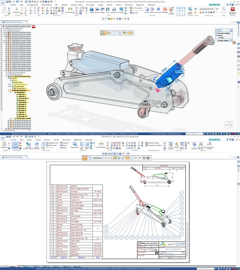Click the Test átalakító icon
Viewport: 240px width, 270px height.
tap(171, 10)
